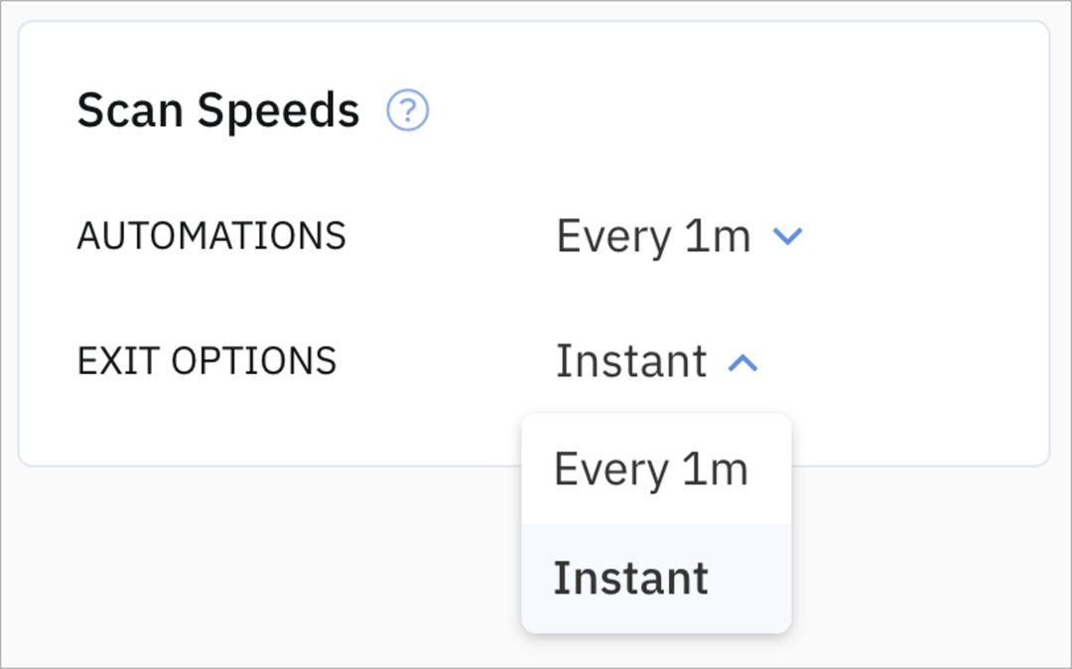1072x669 pixels.
Task: Choose Every 1m as the exit options speed
Action: pos(654,468)
